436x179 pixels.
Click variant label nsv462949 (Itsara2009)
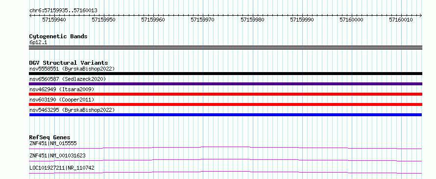pos(62,89)
